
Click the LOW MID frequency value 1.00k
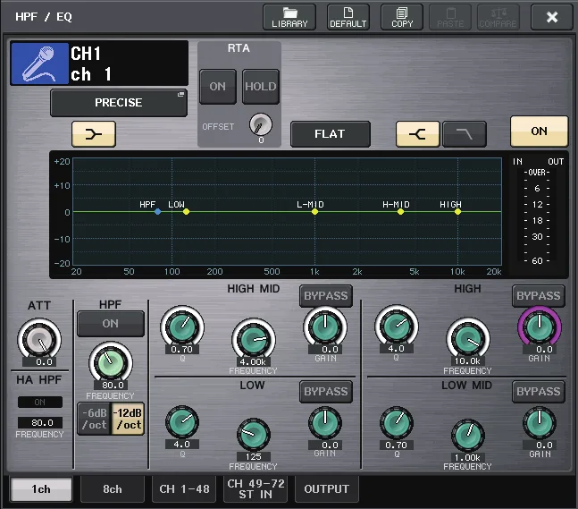pos(467,458)
